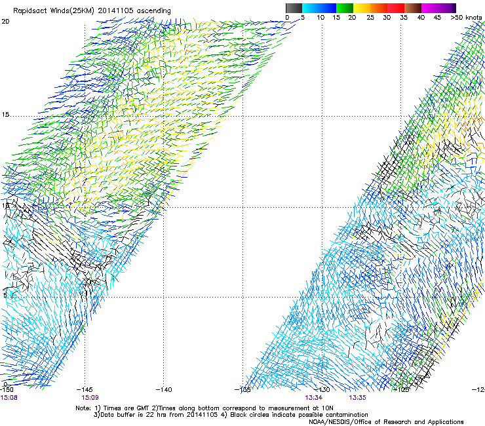Click the longitude label '-145'
Viewport: 485px width, 426px height.
(85, 390)
